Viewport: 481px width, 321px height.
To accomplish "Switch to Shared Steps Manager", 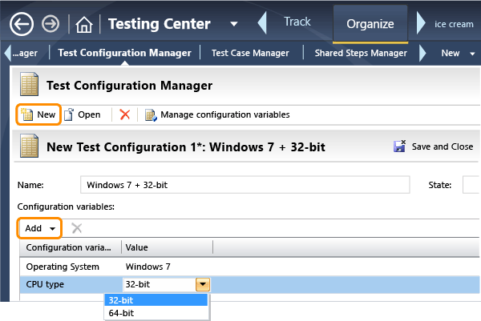I will pyautogui.click(x=361, y=53).
